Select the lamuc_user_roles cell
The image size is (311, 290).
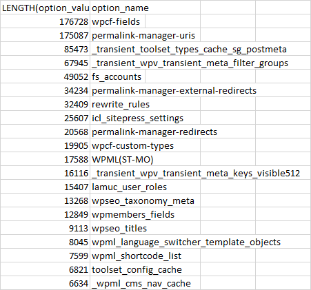[145, 187]
